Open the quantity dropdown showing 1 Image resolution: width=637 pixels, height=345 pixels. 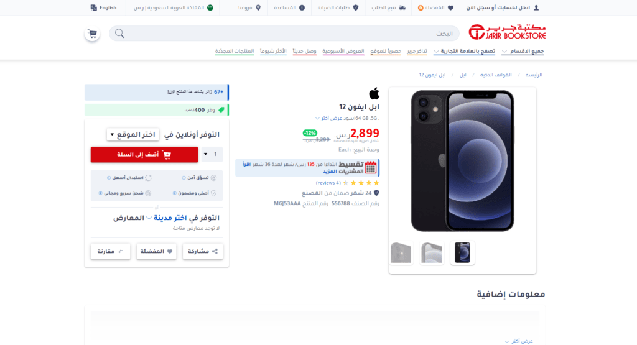212,154
